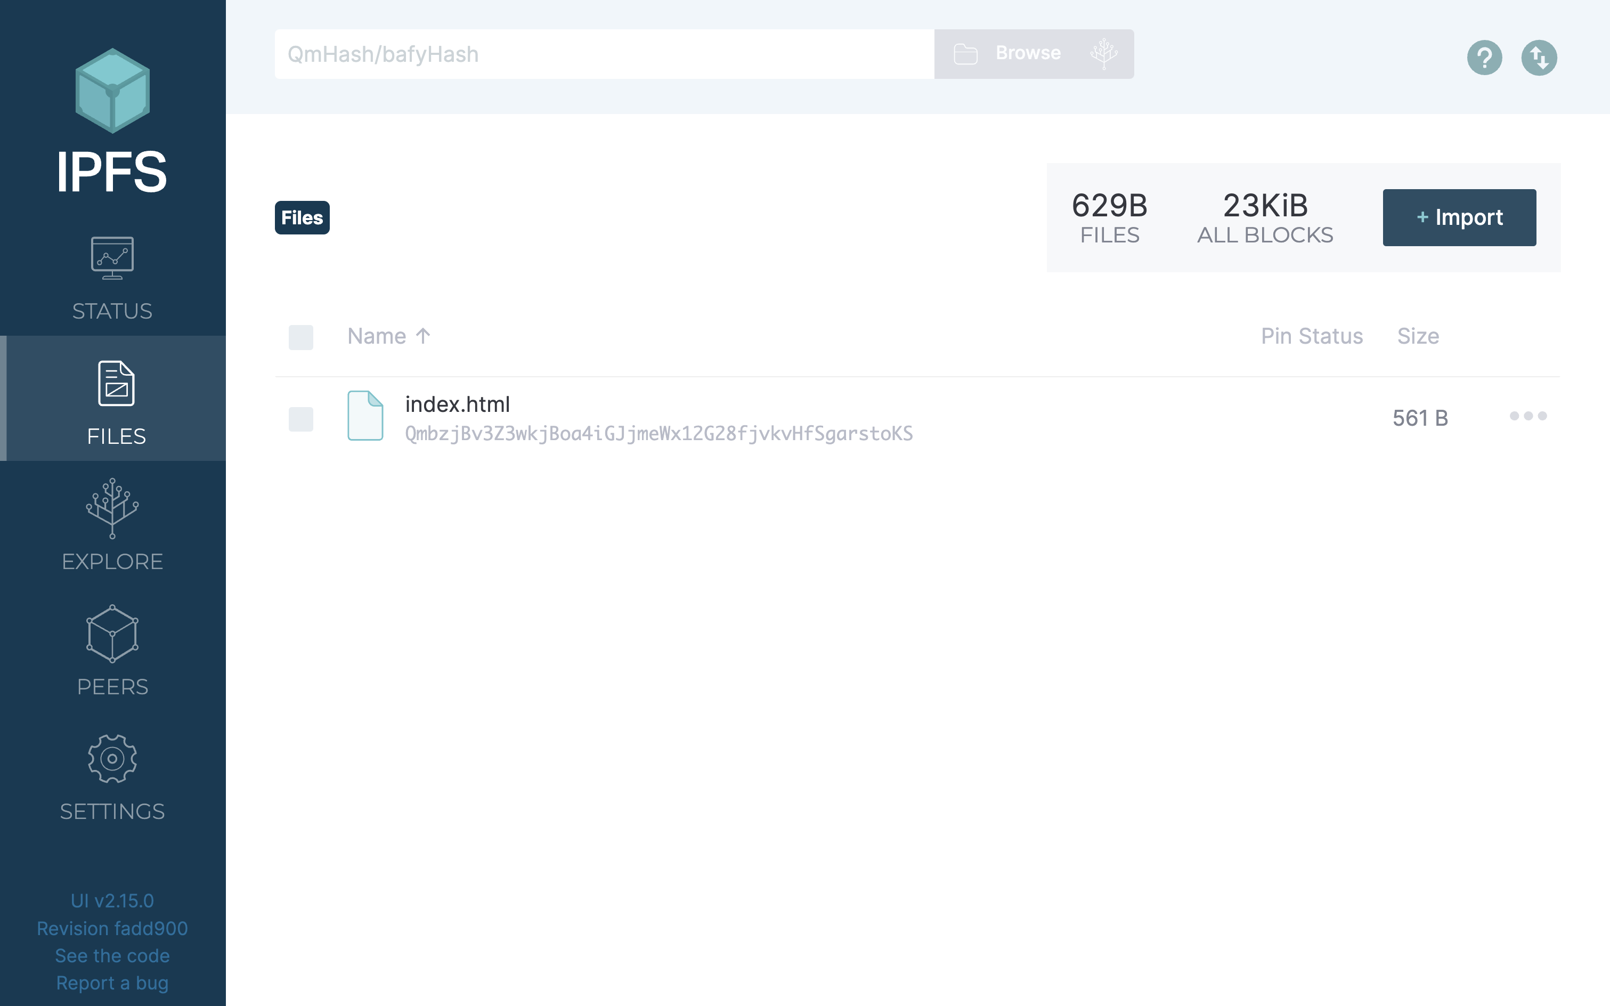Screen dimensions: 1610x1006
Task: Click the Files breadcrumb label
Action: tap(302, 217)
